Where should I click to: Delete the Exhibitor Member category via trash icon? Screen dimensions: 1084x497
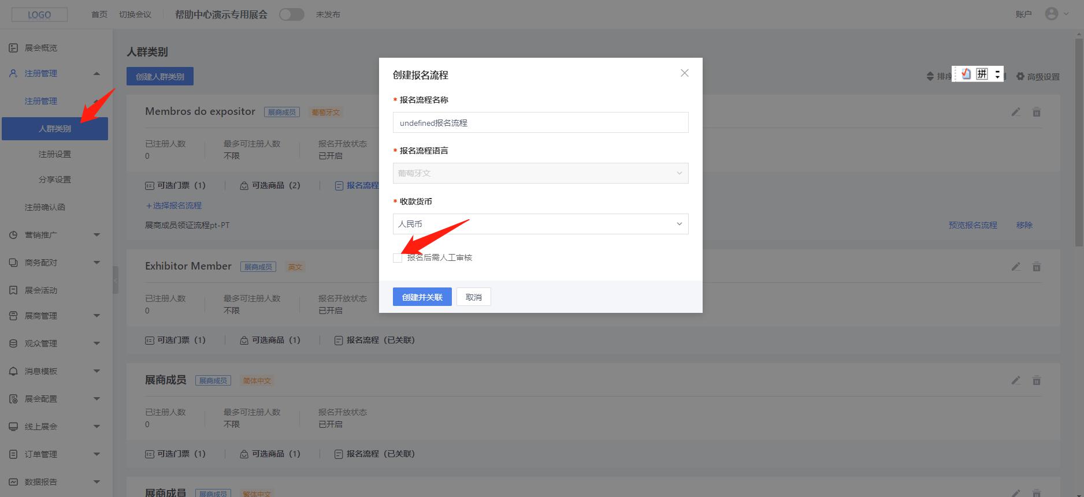click(x=1037, y=267)
